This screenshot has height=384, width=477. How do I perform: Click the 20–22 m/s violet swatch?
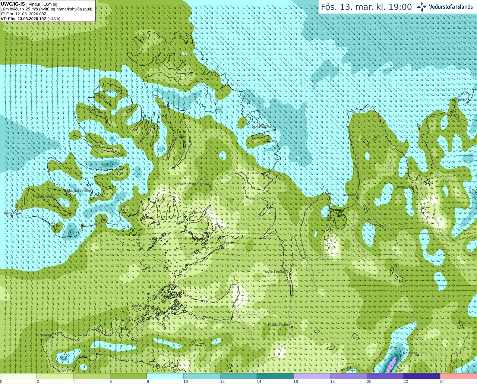click(x=385, y=376)
